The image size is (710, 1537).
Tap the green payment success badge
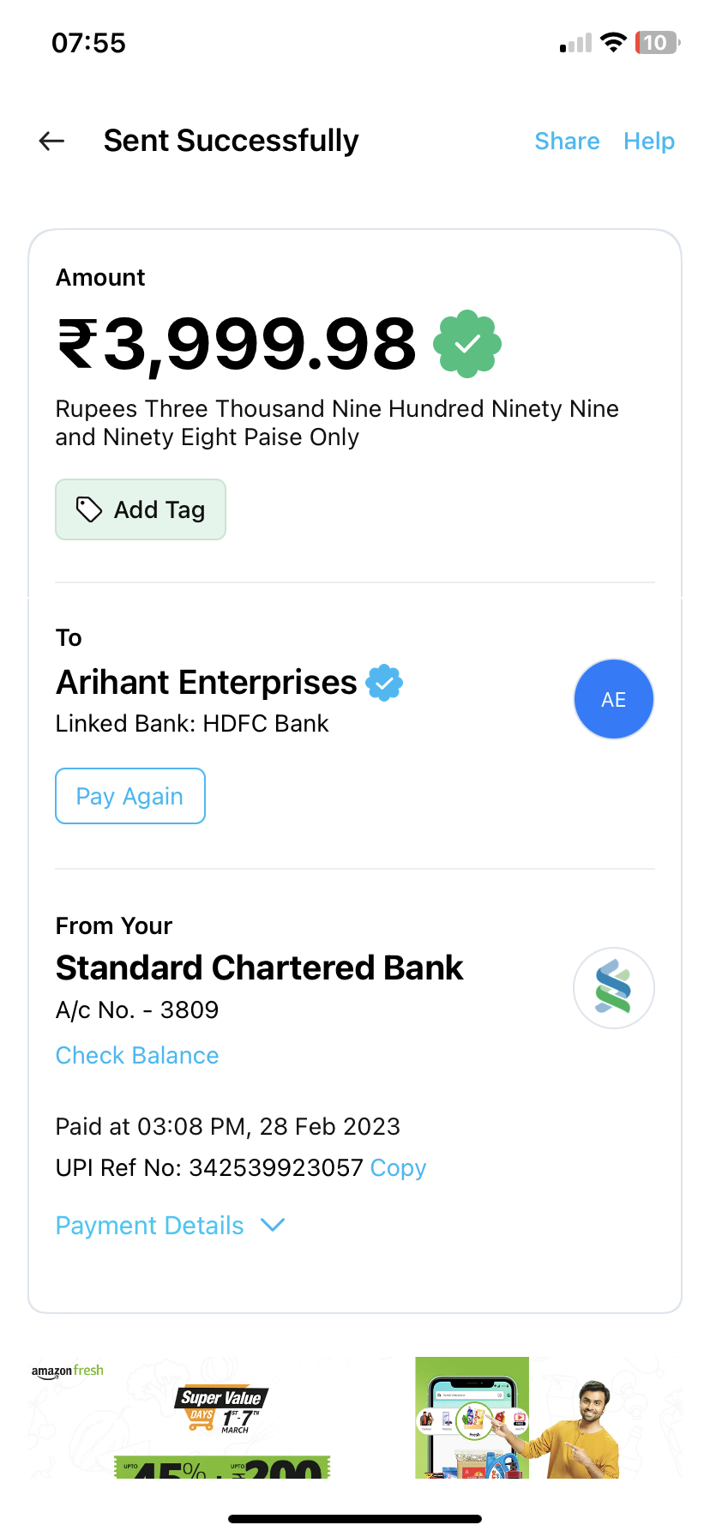pyautogui.click(x=466, y=344)
